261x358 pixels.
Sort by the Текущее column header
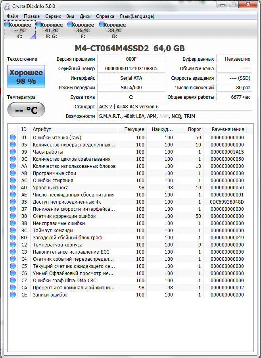pyautogui.click(x=132, y=129)
